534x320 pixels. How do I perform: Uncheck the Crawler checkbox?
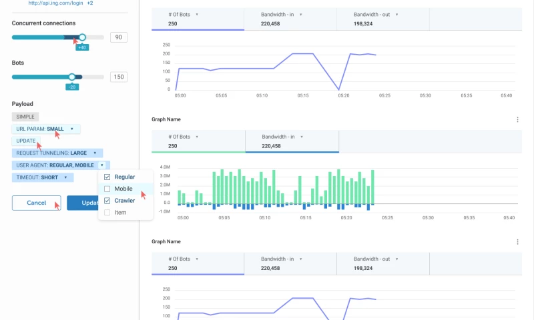click(107, 201)
